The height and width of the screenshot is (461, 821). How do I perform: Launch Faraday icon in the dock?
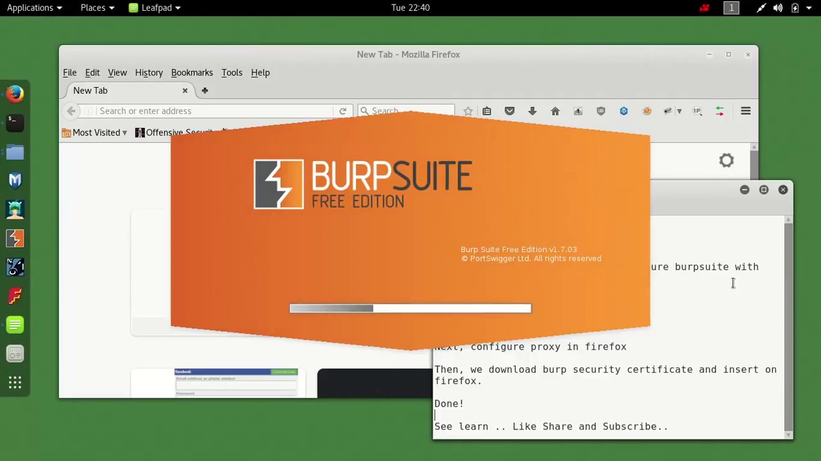(x=15, y=296)
